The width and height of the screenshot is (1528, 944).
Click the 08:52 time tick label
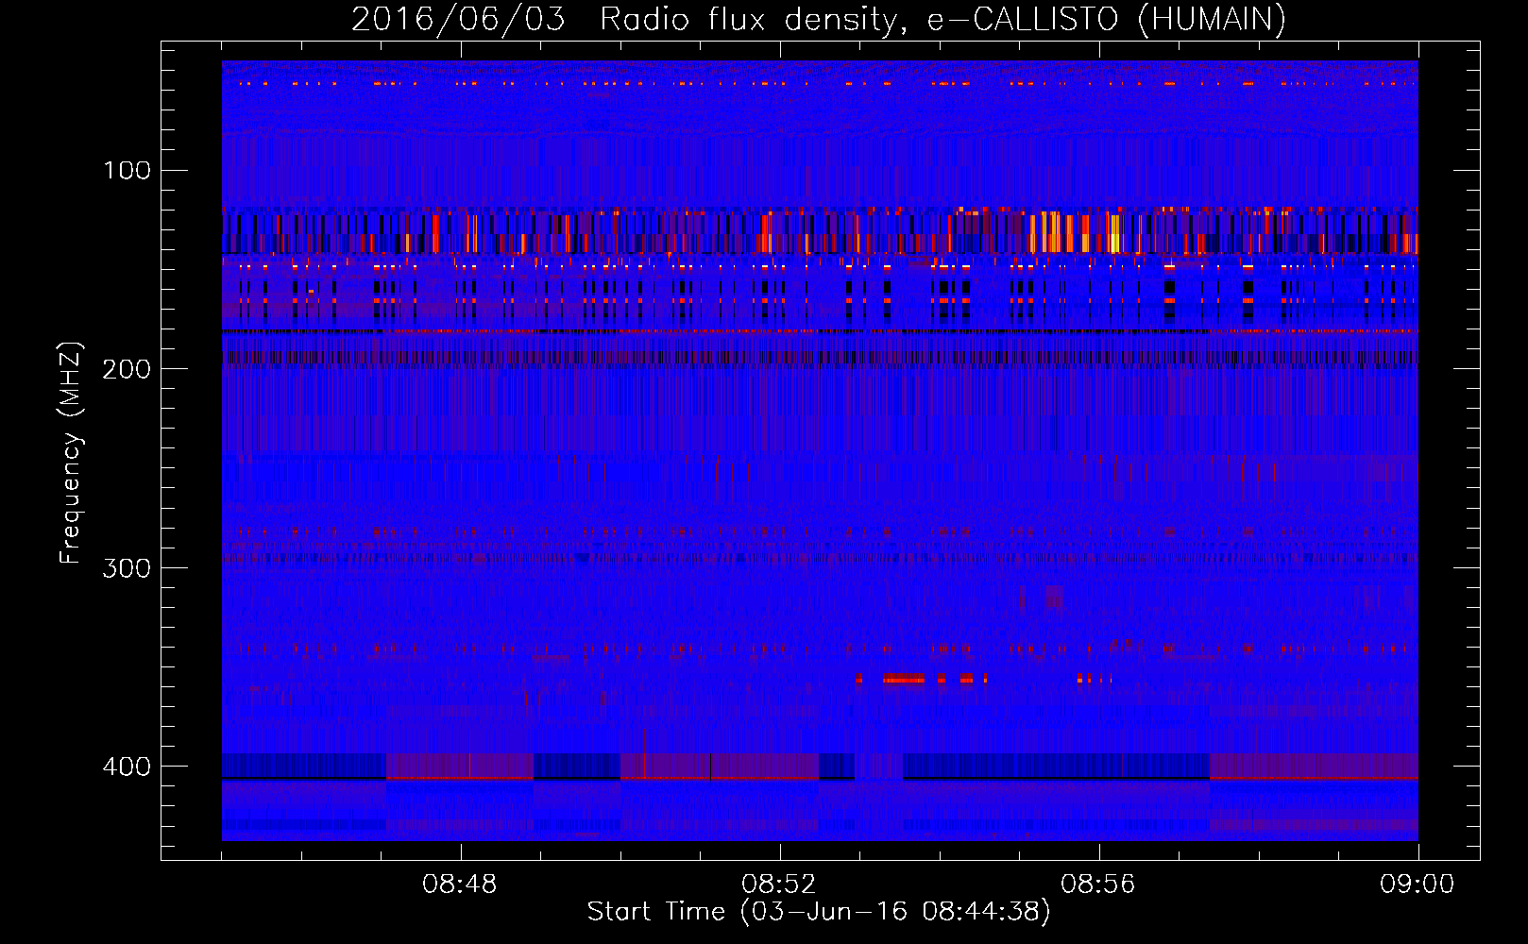click(779, 885)
